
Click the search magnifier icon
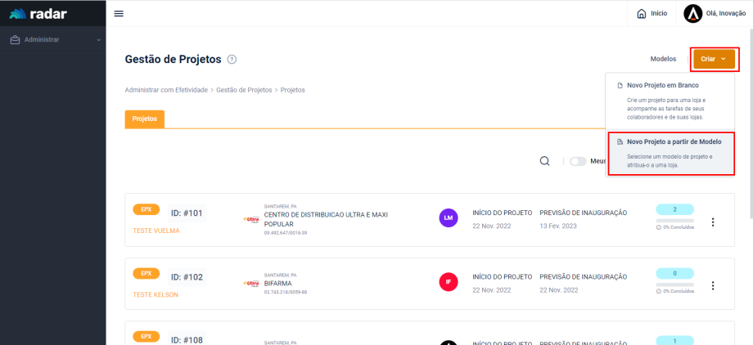coord(544,161)
